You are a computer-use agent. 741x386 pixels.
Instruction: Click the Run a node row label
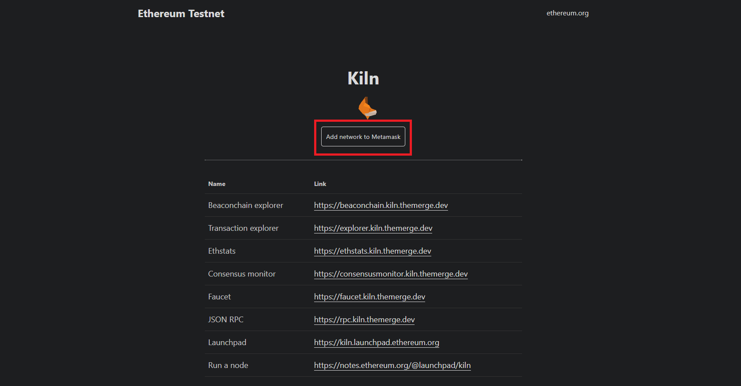click(x=228, y=365)
